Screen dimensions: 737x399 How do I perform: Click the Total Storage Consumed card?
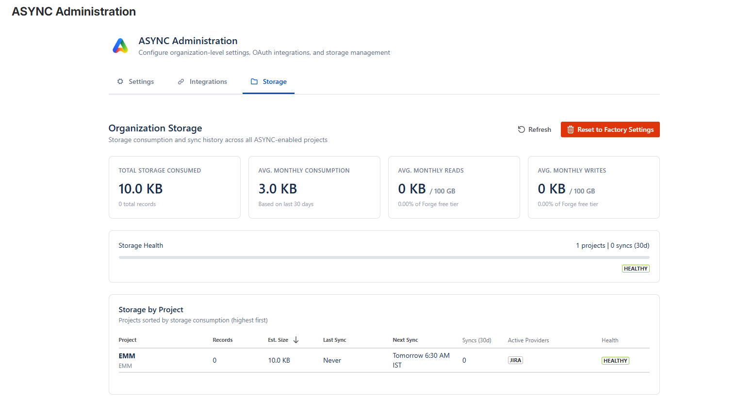pyautogui.click(x=175, y=187)
